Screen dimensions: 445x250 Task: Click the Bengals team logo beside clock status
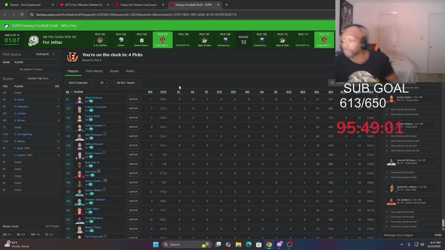point(72,57)
